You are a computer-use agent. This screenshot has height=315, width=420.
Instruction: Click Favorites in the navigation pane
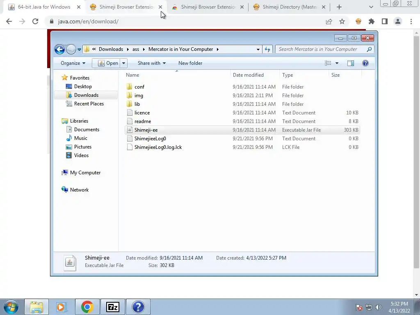pyautogui.click(x=80, y=78)
